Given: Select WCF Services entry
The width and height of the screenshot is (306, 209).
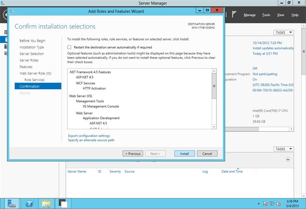Looking at the screenshot, I should pos(85,83).
